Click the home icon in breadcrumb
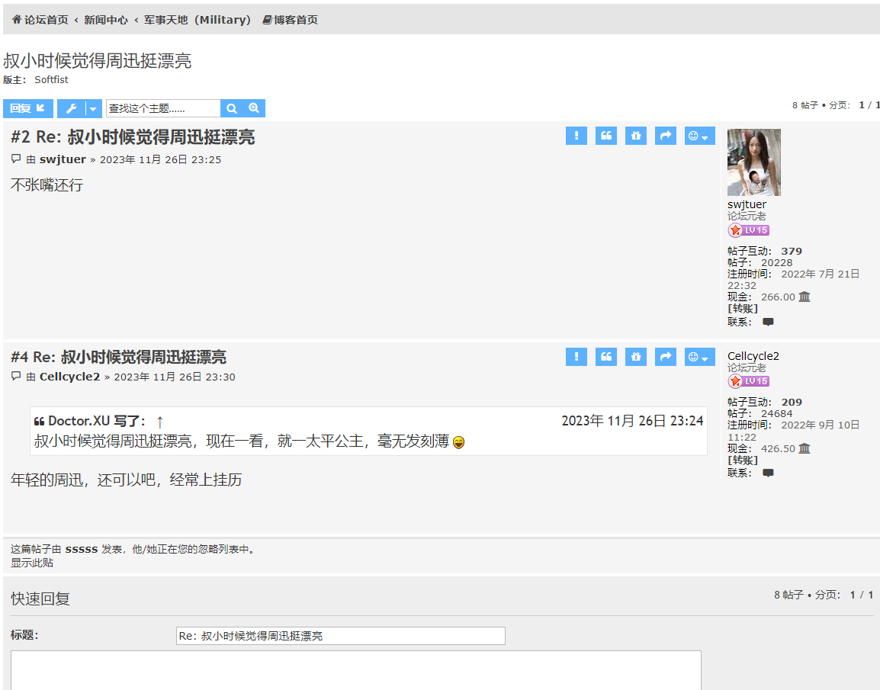This screenshot has width=880, height=690. coord(17,20)
